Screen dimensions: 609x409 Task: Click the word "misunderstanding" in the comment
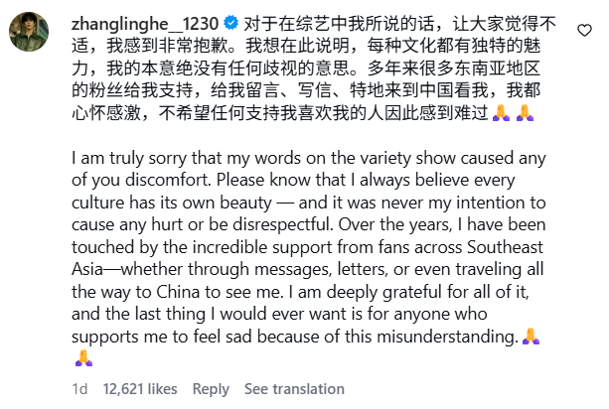pyautogui.click(x=442, y=337)
